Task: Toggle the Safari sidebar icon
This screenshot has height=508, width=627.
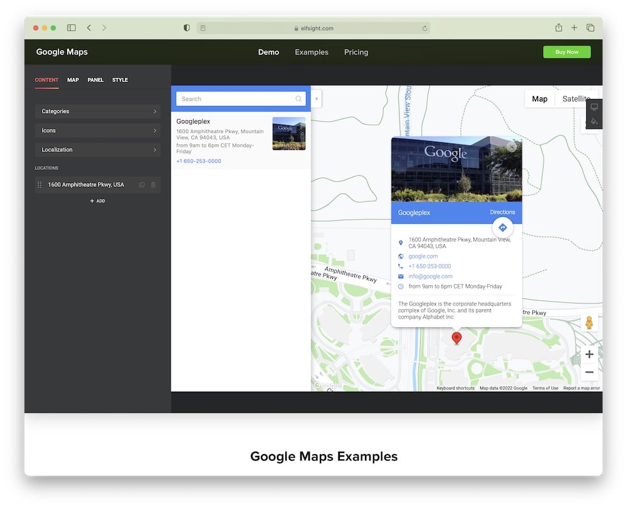Action: (71, 28)
